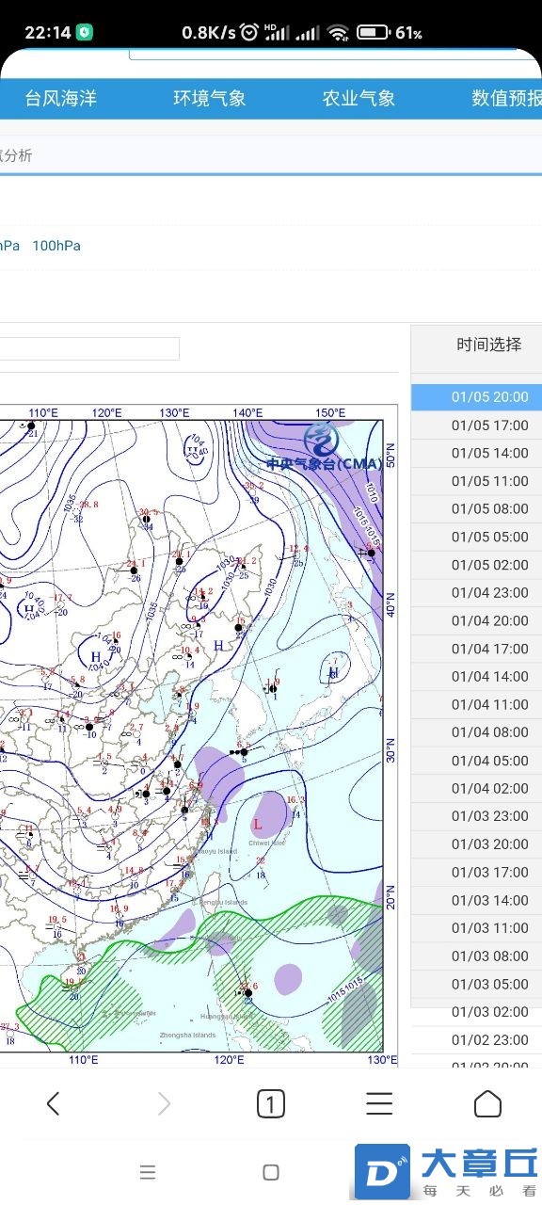
Task: Tap the browser back arrow
Action: tap(53, 1103)
